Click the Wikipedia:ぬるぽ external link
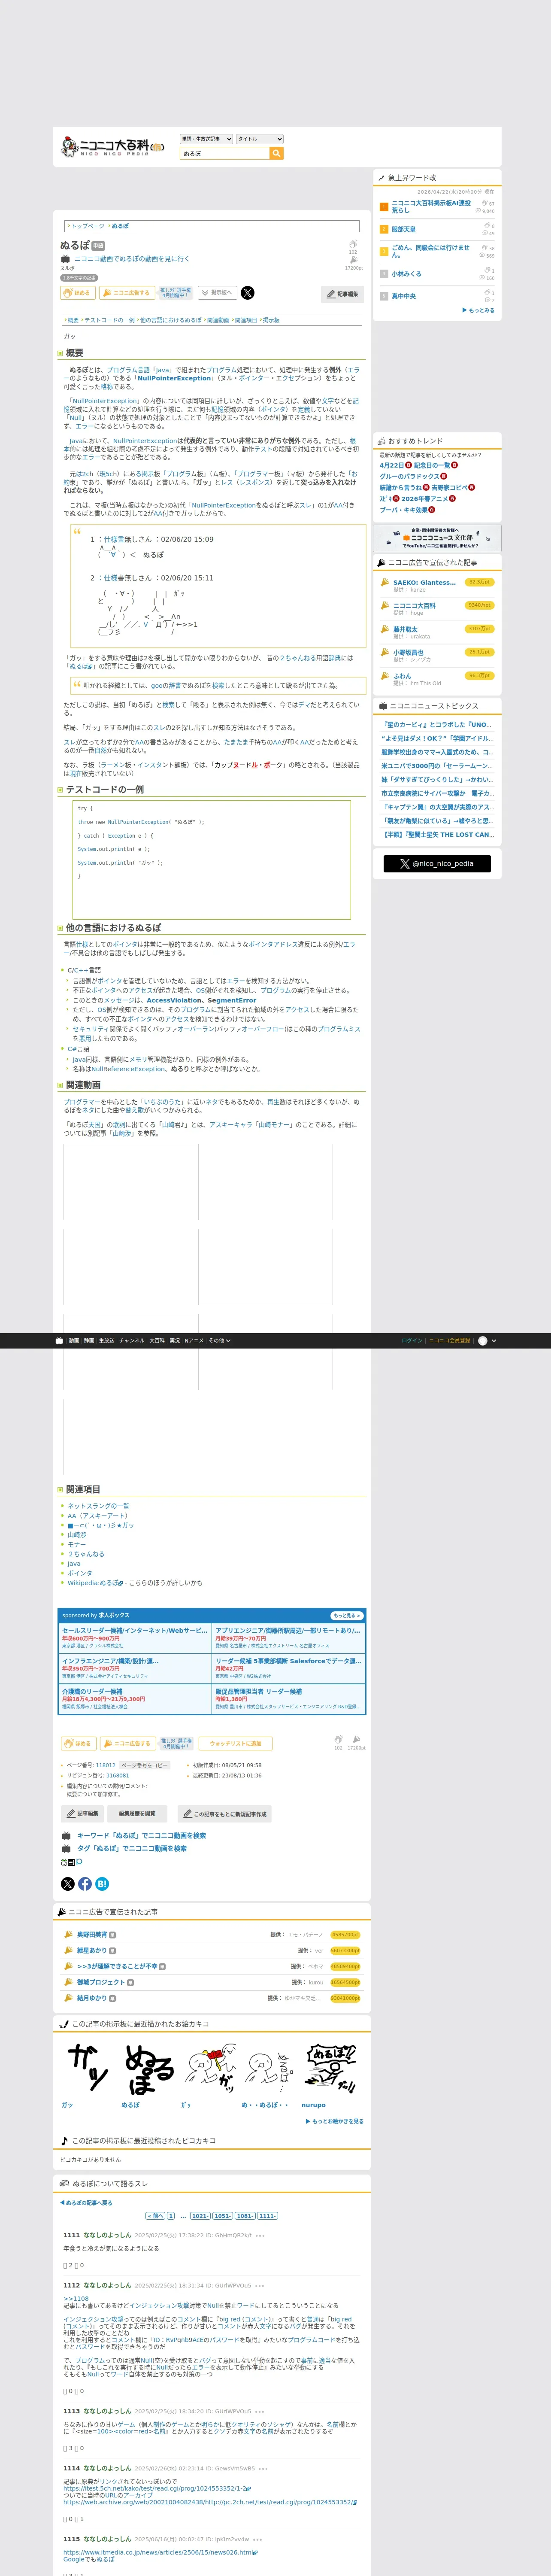This screenshot has height=2576, width=551. [95, 1582]
